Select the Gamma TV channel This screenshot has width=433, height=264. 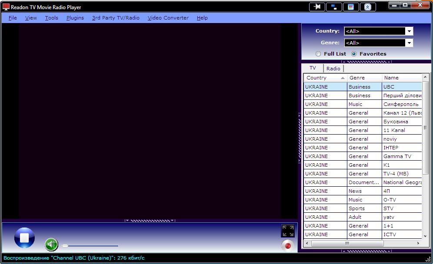tap(363, 156)
